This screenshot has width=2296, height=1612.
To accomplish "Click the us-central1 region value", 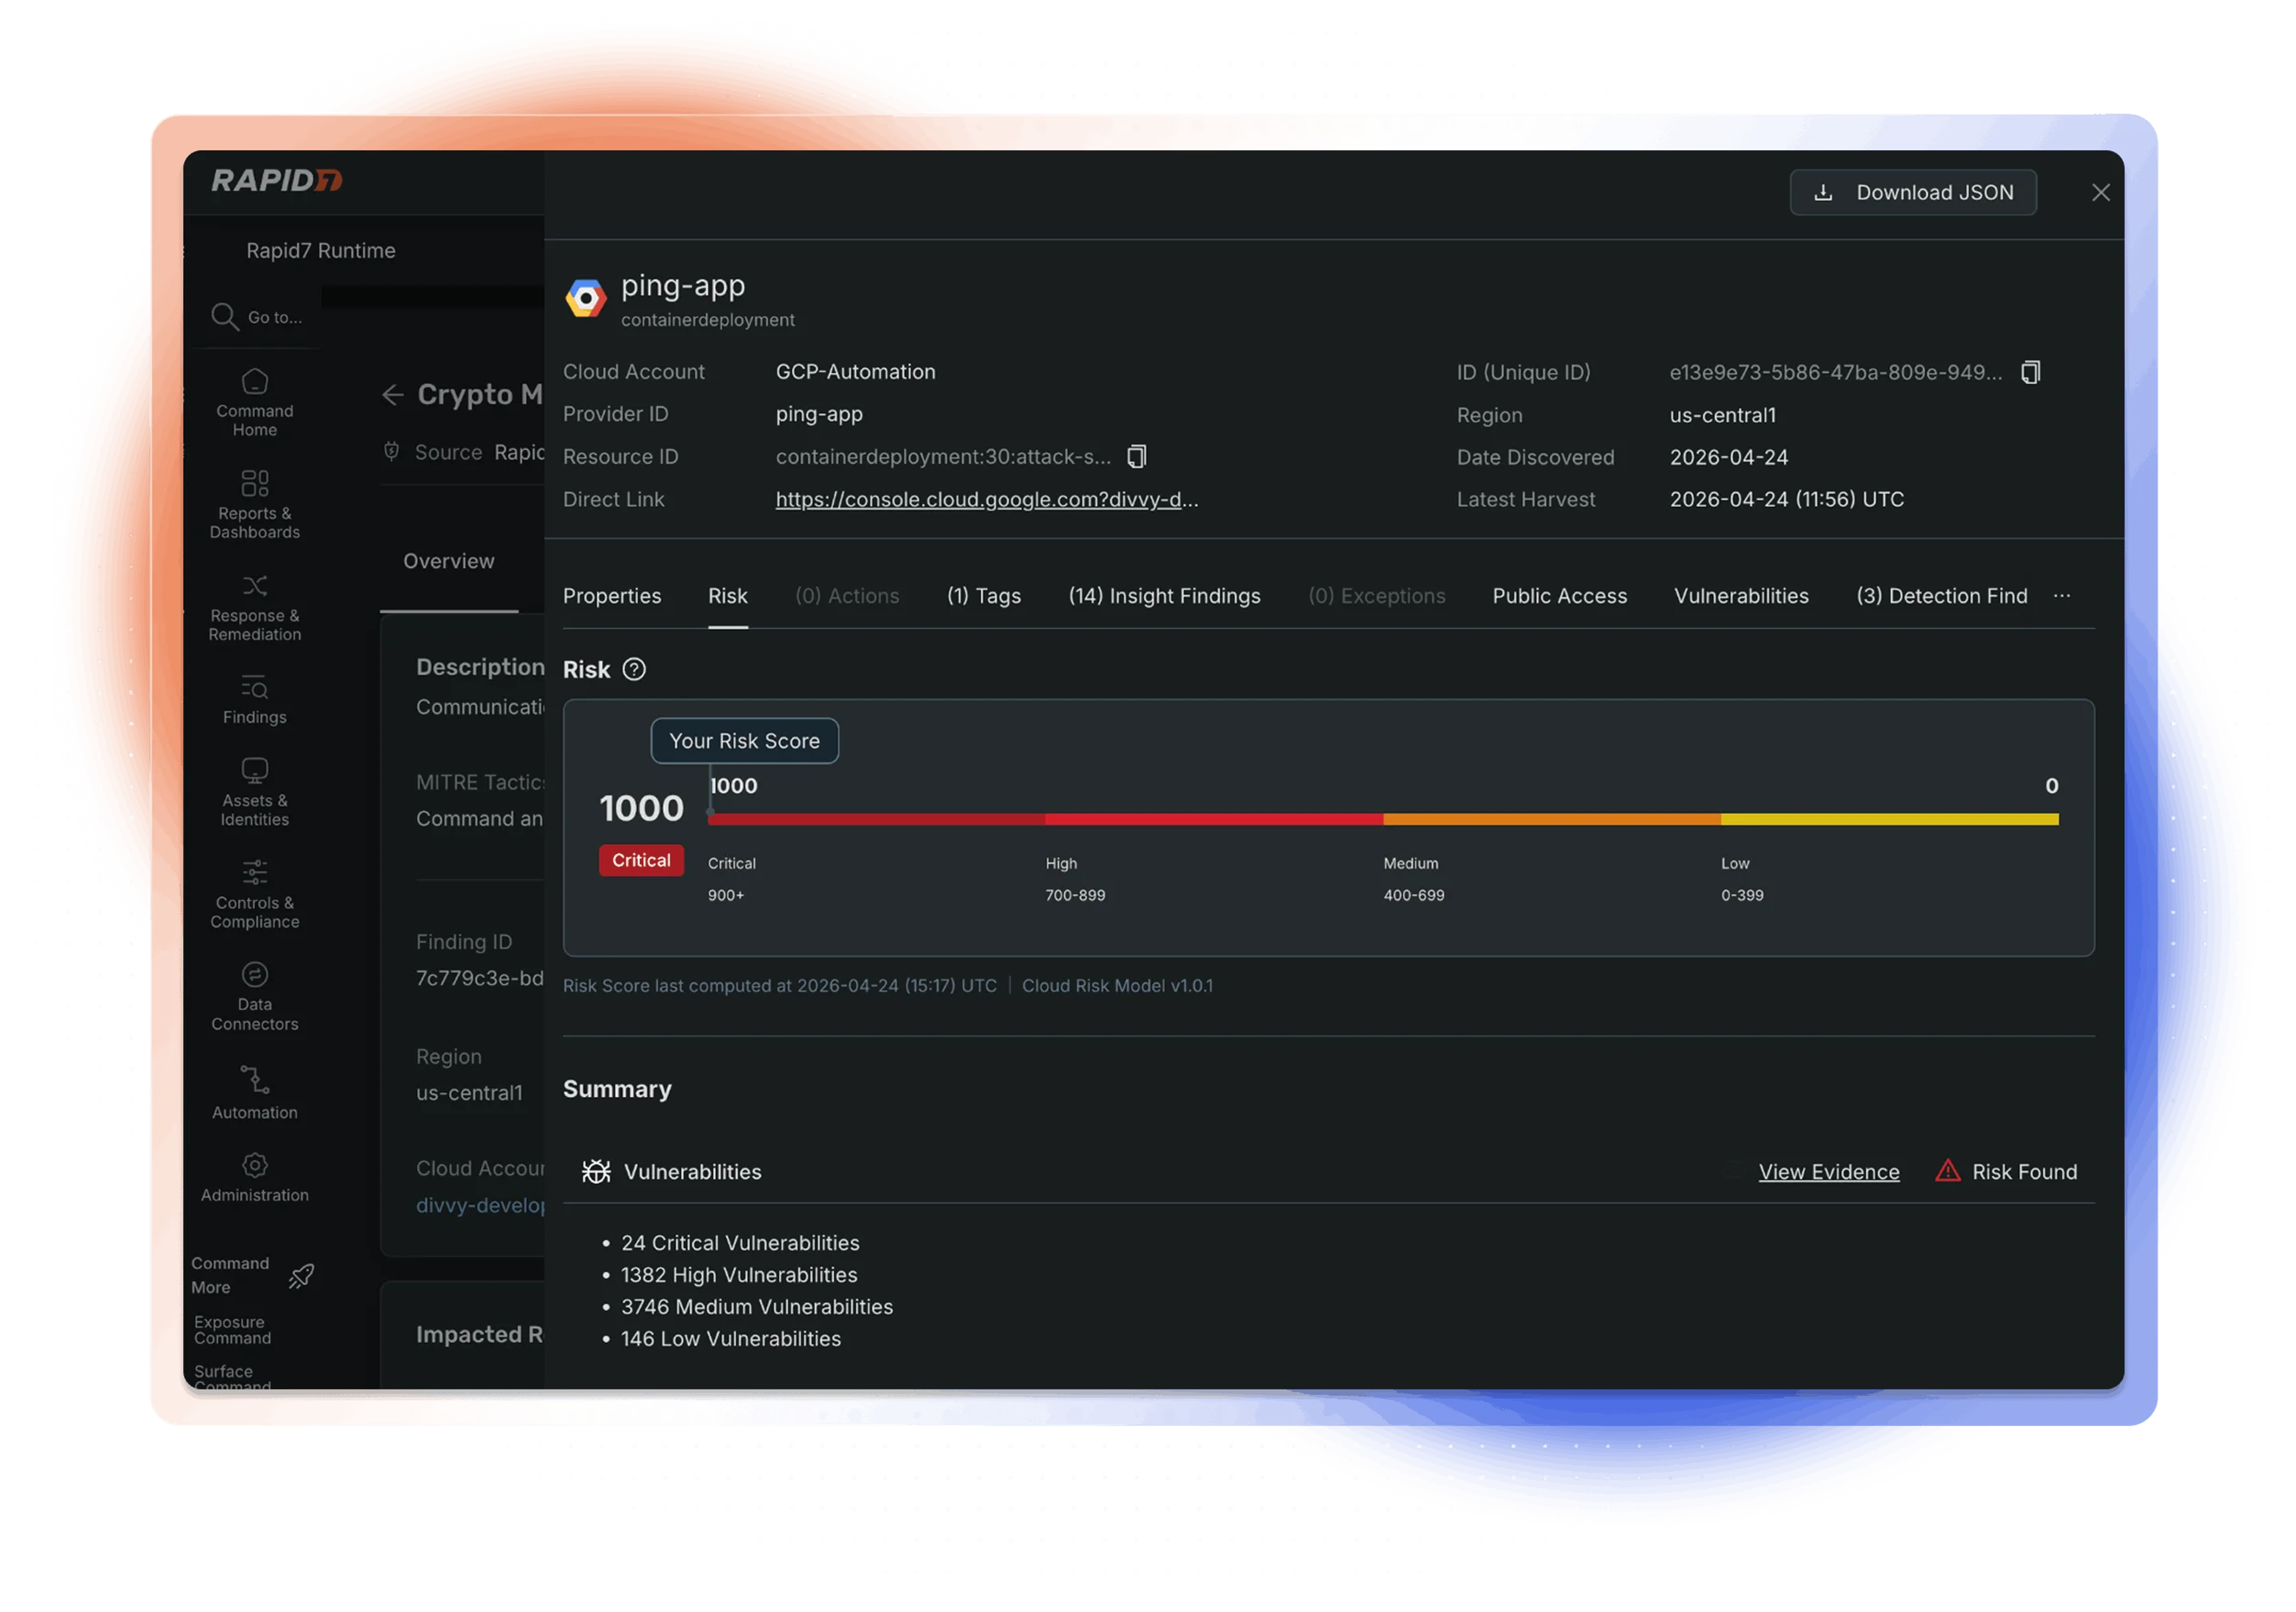I will point(1722,415).
